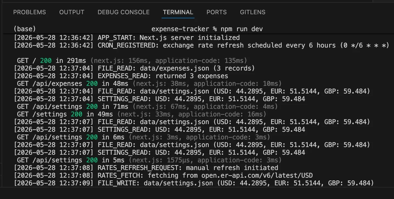This screenshot has height=199, width=394.
Task: Click the 'expense-tracker %' prompt text
Action: 184,29
